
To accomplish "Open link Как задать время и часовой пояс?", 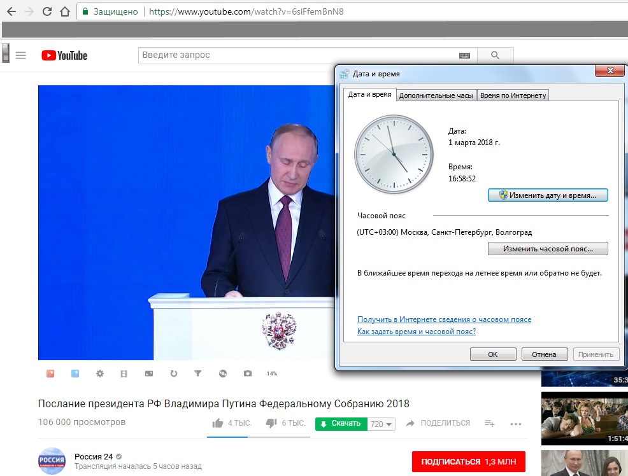I will click(x=417, y=332).
